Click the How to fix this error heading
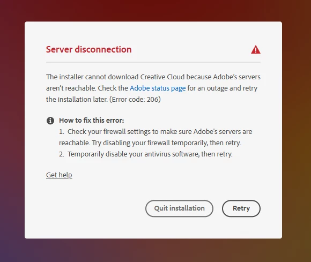Viewport: 311px width, 262px height. point(92,121)
